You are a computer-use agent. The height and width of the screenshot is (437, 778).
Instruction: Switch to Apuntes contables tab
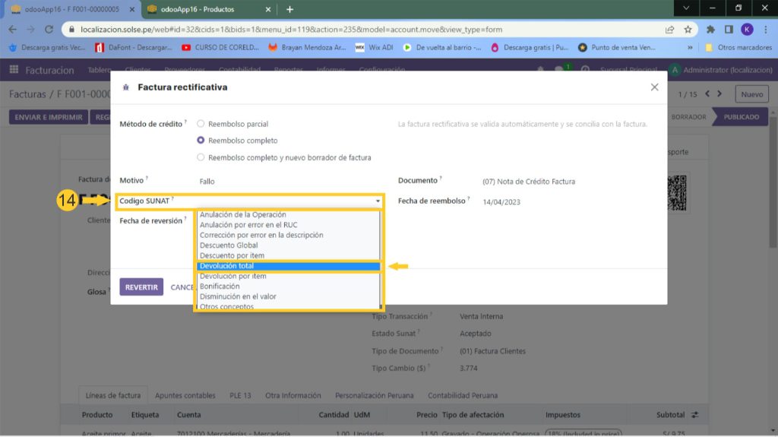point(185,395)
